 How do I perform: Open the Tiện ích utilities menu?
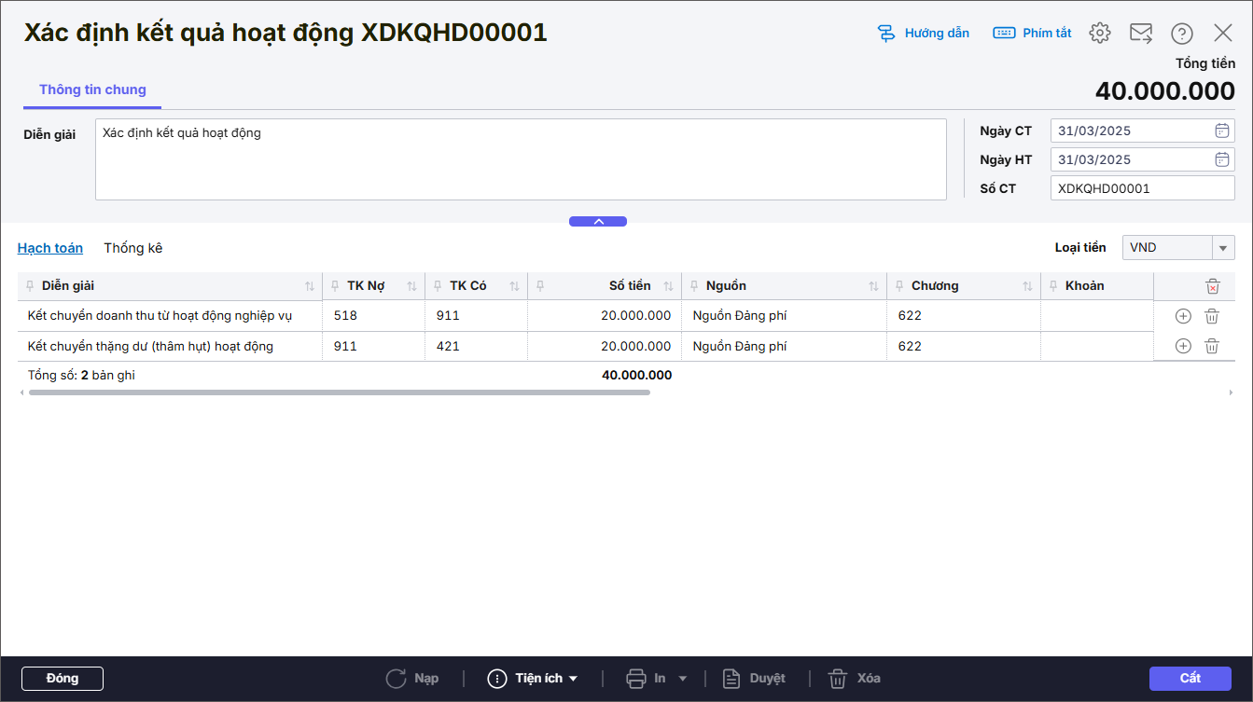(x=533, y=678)
